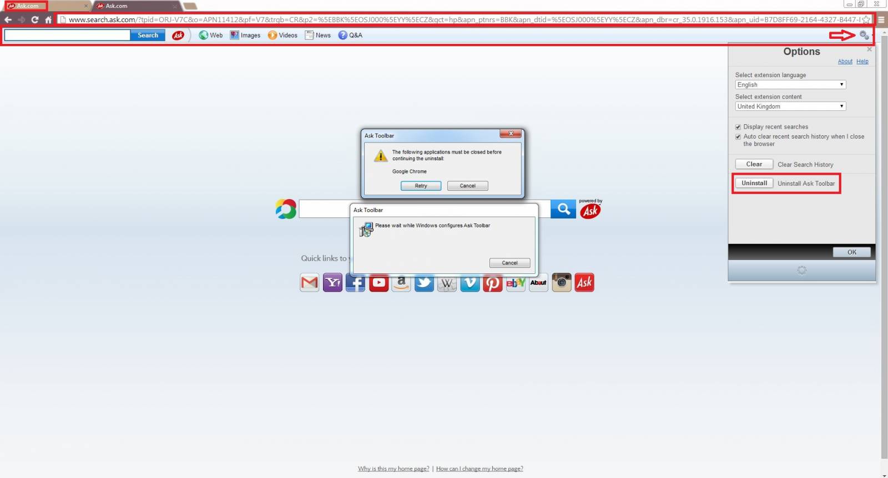Click Retry in Ask Toolbar dialog
This screenshot has height=478, width=888.
(x=421, y=186)
